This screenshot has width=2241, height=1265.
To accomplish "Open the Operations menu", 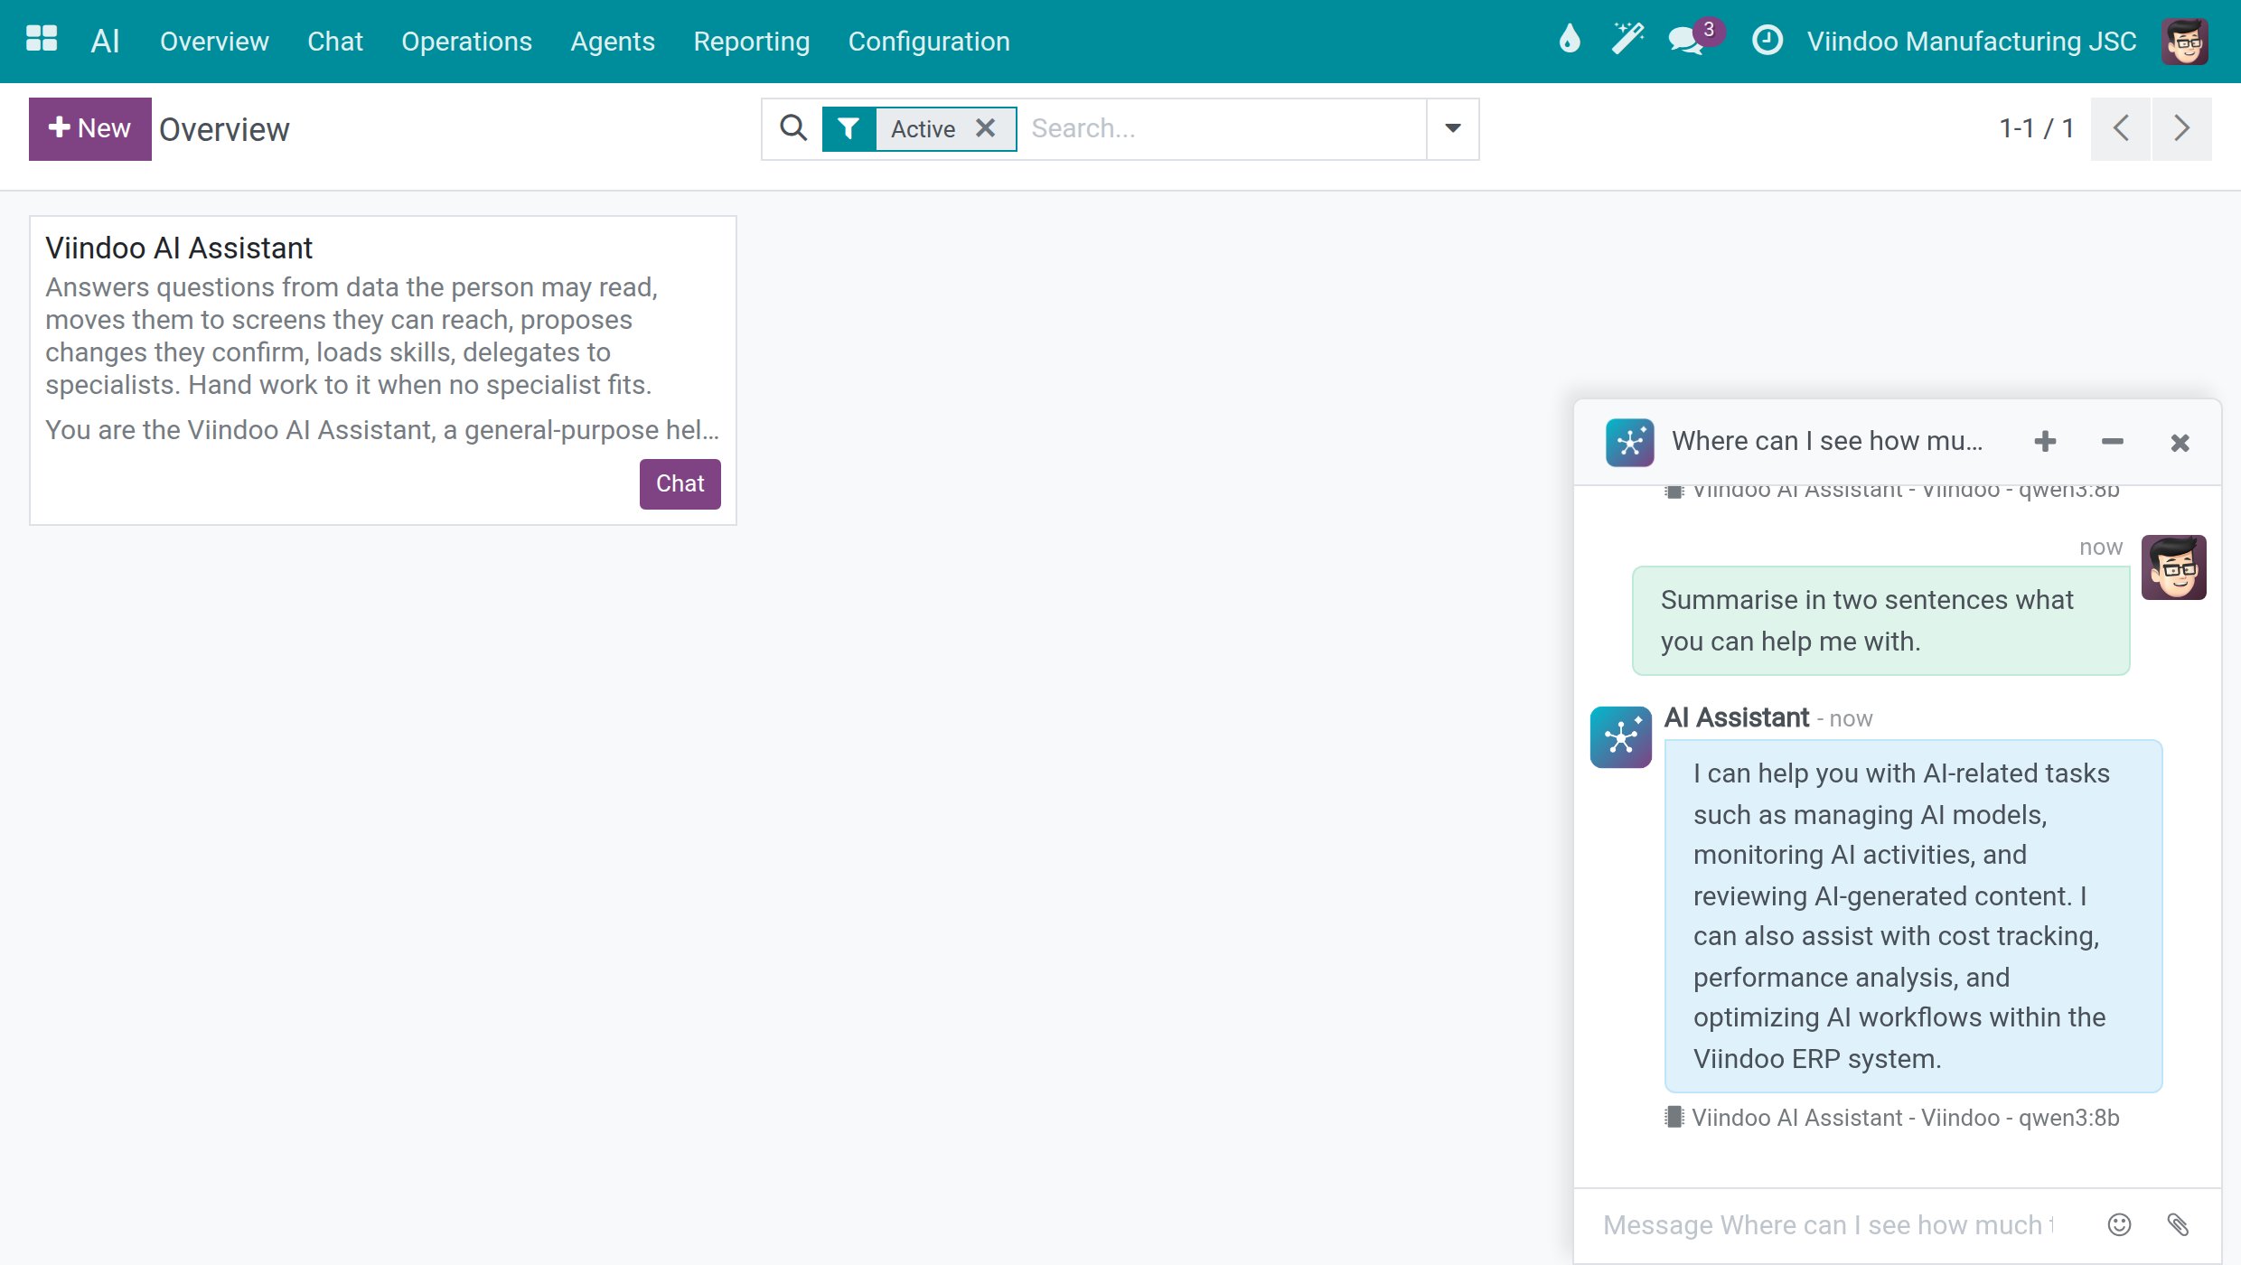I will pyautogui.click(x=466, y=41).
